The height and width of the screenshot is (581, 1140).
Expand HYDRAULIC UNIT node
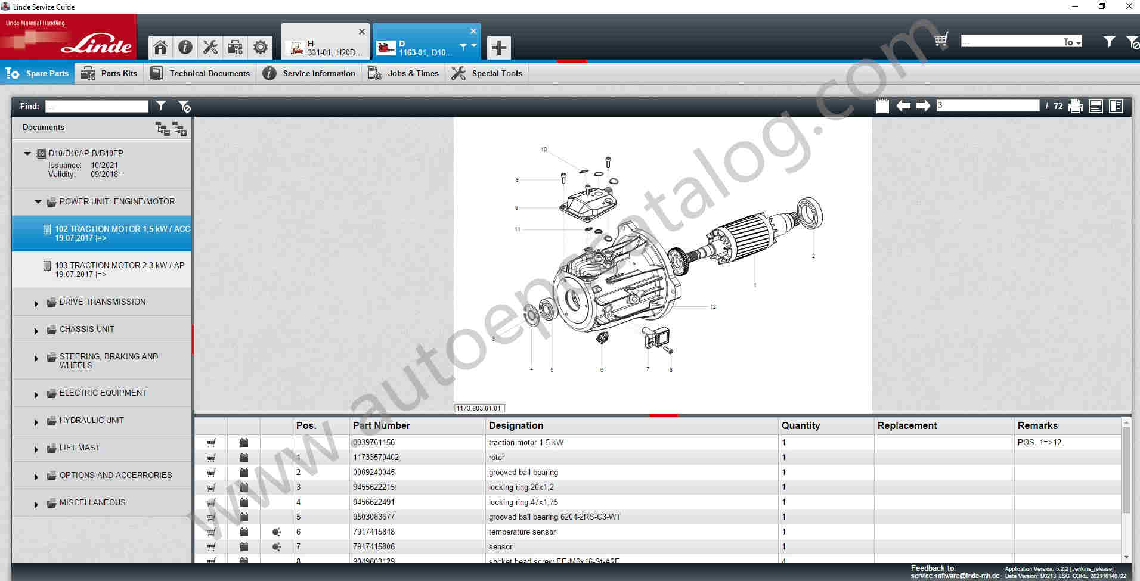[36, 422]
